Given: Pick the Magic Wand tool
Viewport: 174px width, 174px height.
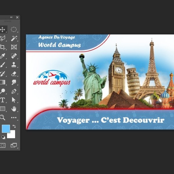Looking at the screenshot, I should [14, 38].
